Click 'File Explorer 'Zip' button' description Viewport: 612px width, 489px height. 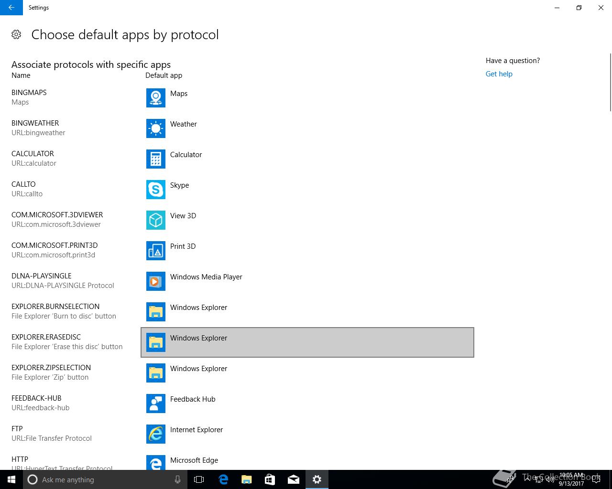50,377
